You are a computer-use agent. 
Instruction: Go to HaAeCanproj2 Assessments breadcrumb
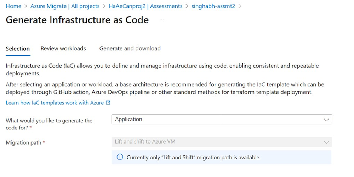click(145, 6)
